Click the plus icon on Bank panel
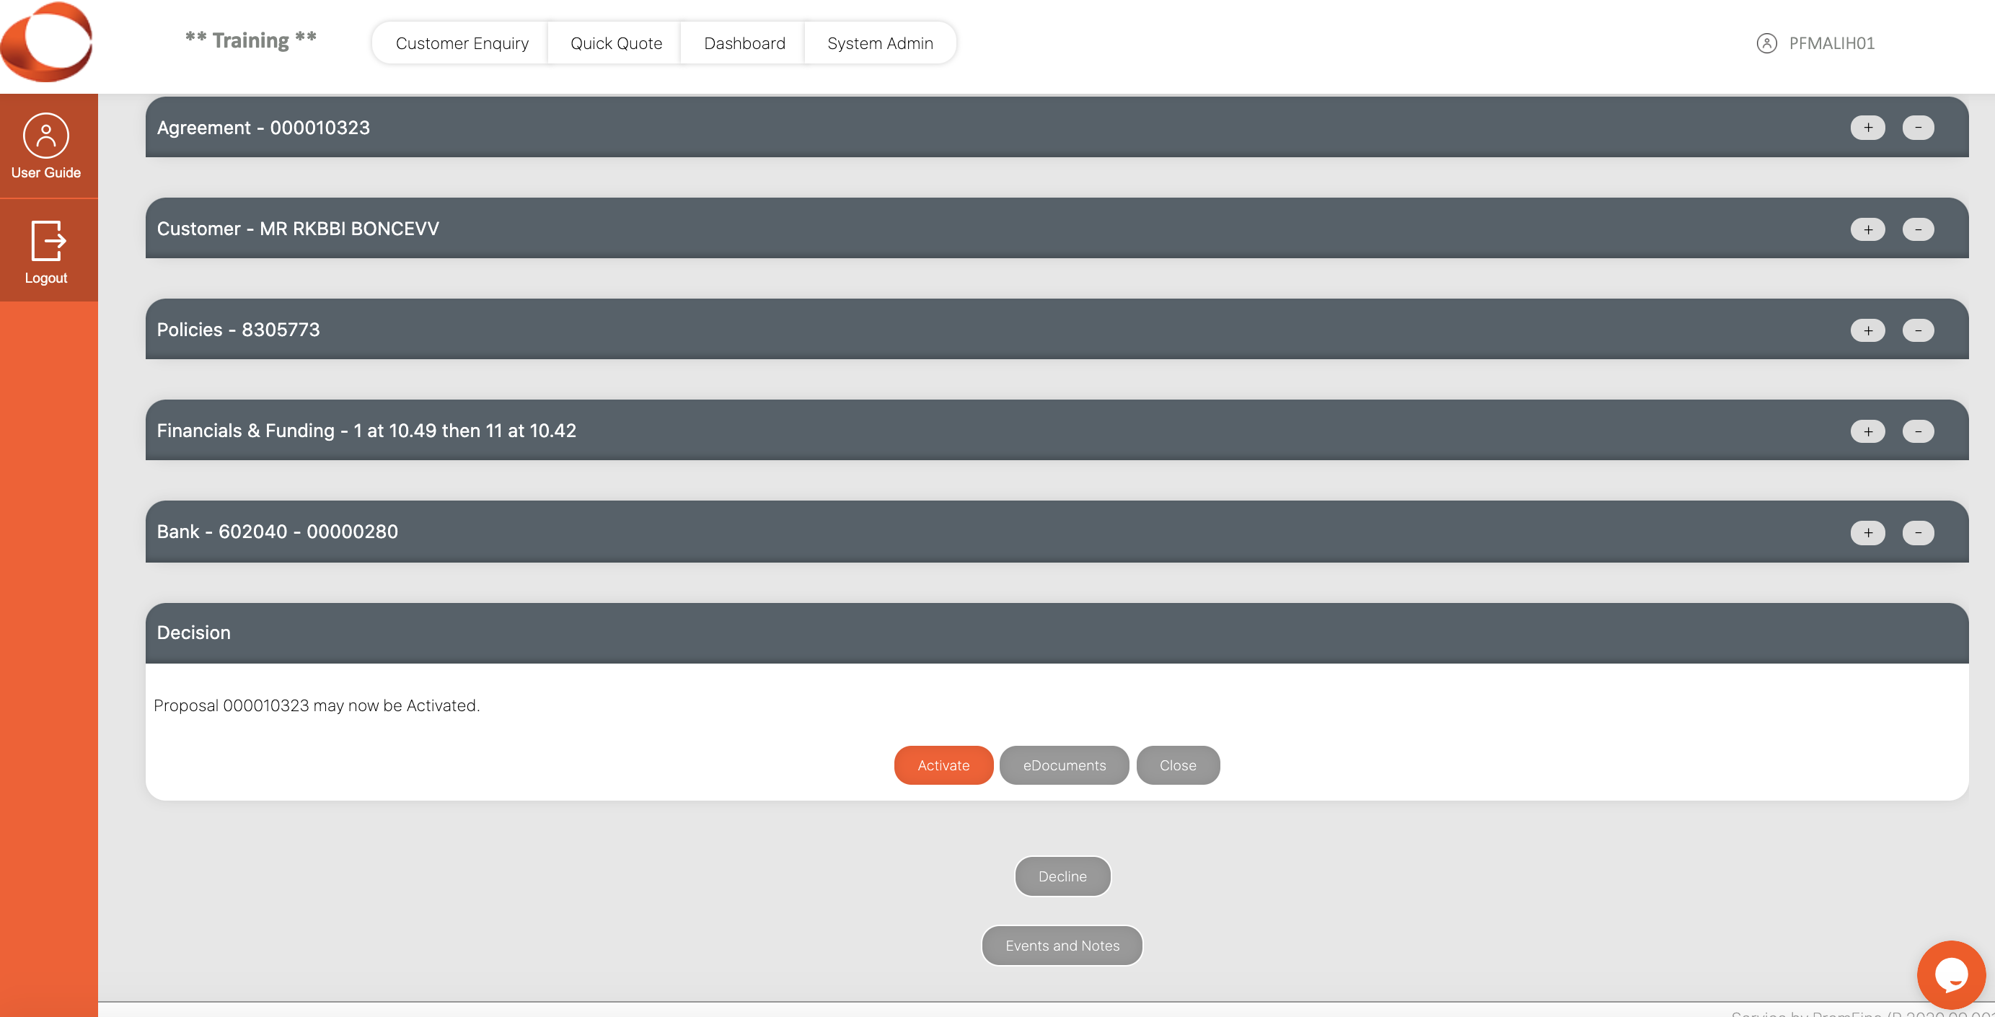 (1868, 532)
